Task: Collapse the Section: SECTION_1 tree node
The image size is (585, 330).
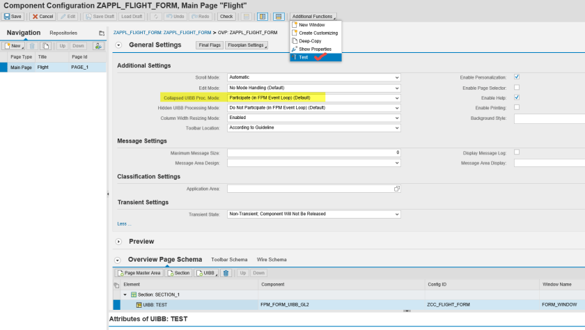Action: tap(125, 294)
